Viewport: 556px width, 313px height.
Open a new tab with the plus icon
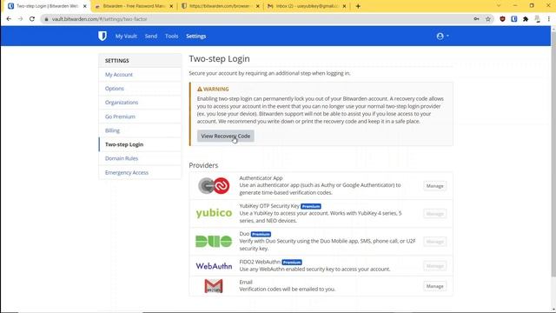[x=358, y=6]
